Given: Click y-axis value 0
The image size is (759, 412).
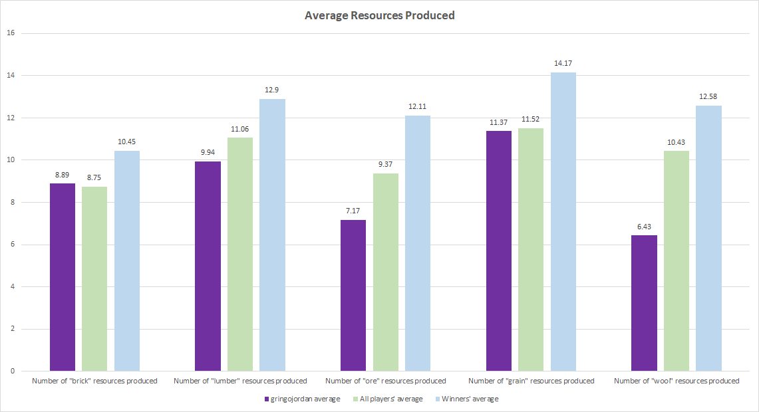Looking at the screenshot, I should (13, 371).
